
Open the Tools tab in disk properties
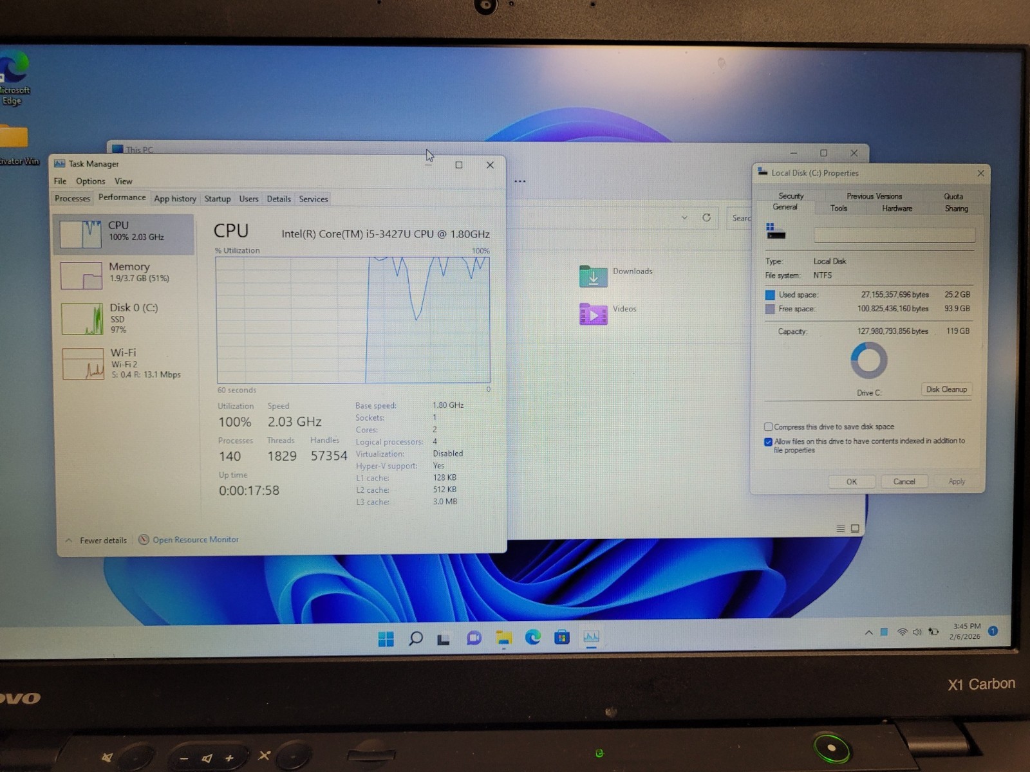click(x=838, y=208)
